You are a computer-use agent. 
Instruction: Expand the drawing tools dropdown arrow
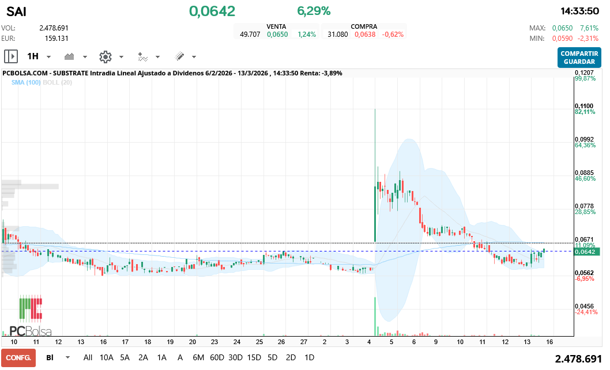coord(193,56)
